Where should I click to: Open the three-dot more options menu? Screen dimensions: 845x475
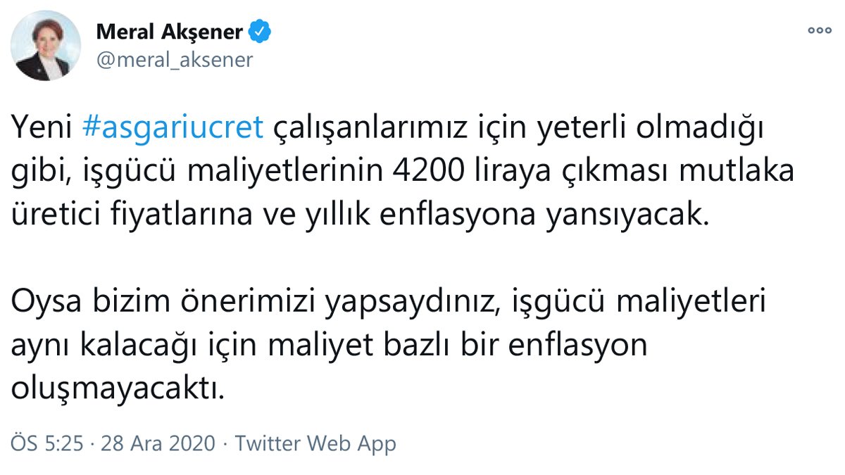click(820, 31)
